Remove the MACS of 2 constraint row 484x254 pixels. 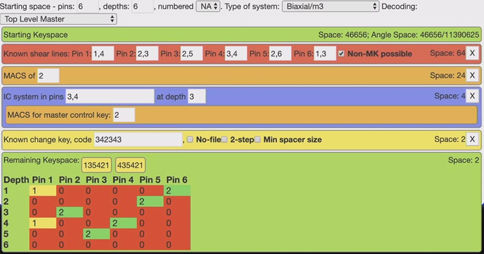point(472,75)
